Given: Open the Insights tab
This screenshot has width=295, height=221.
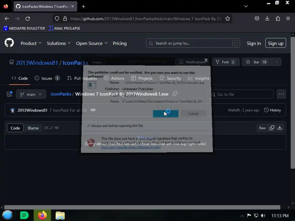Looking at the screenshot, I should tap(199, 78).
